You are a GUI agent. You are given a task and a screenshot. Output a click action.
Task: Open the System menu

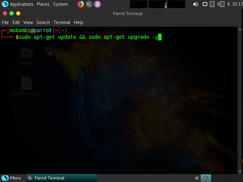pyautogui.click(x=60, y=4)
